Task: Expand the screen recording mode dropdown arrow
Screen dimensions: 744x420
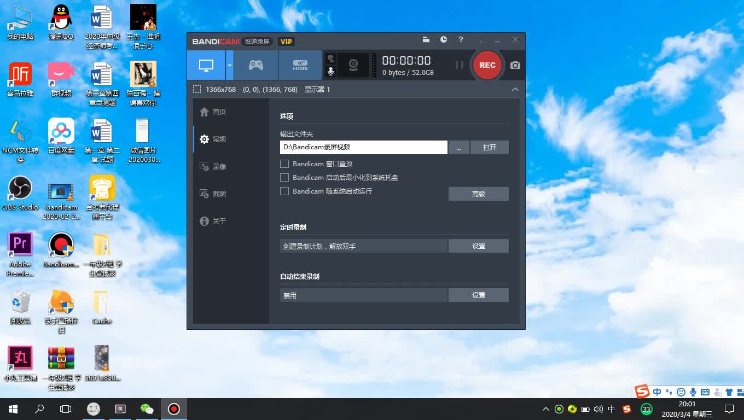Action: click(x=230, y=65)
